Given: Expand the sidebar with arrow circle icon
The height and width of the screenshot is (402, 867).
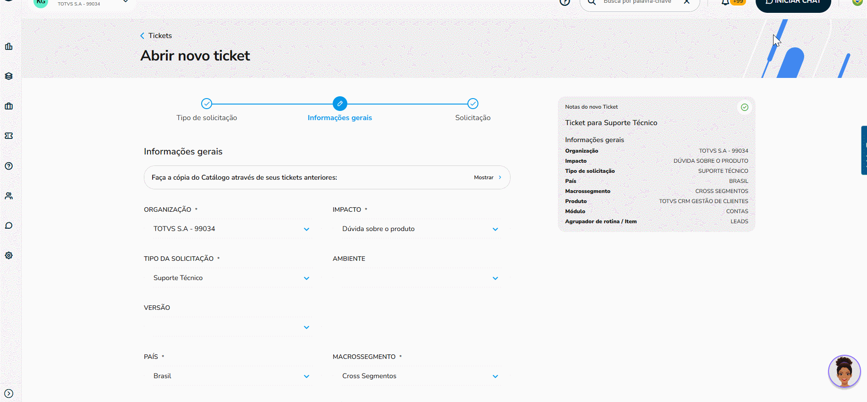Looking at the screenshot, I should (9, 393).
